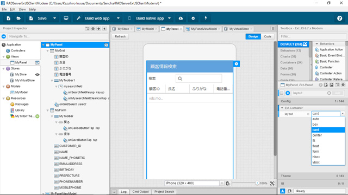
Task: Switch to the MyStore tab
Action: point(123,29)
